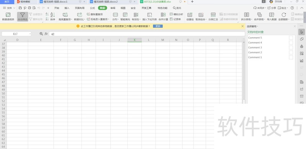Click 导入数据 import data
Viewport: 306px width, 149px height.
(272, 17)
